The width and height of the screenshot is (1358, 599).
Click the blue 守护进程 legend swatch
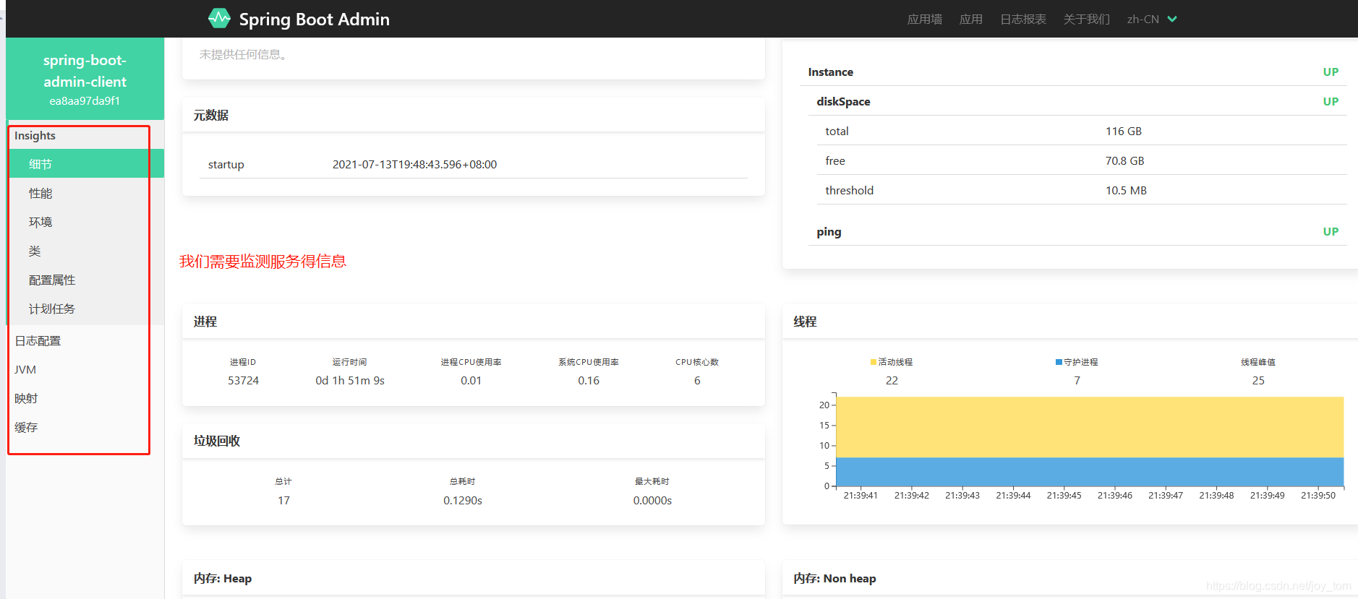coord(1059,362)
